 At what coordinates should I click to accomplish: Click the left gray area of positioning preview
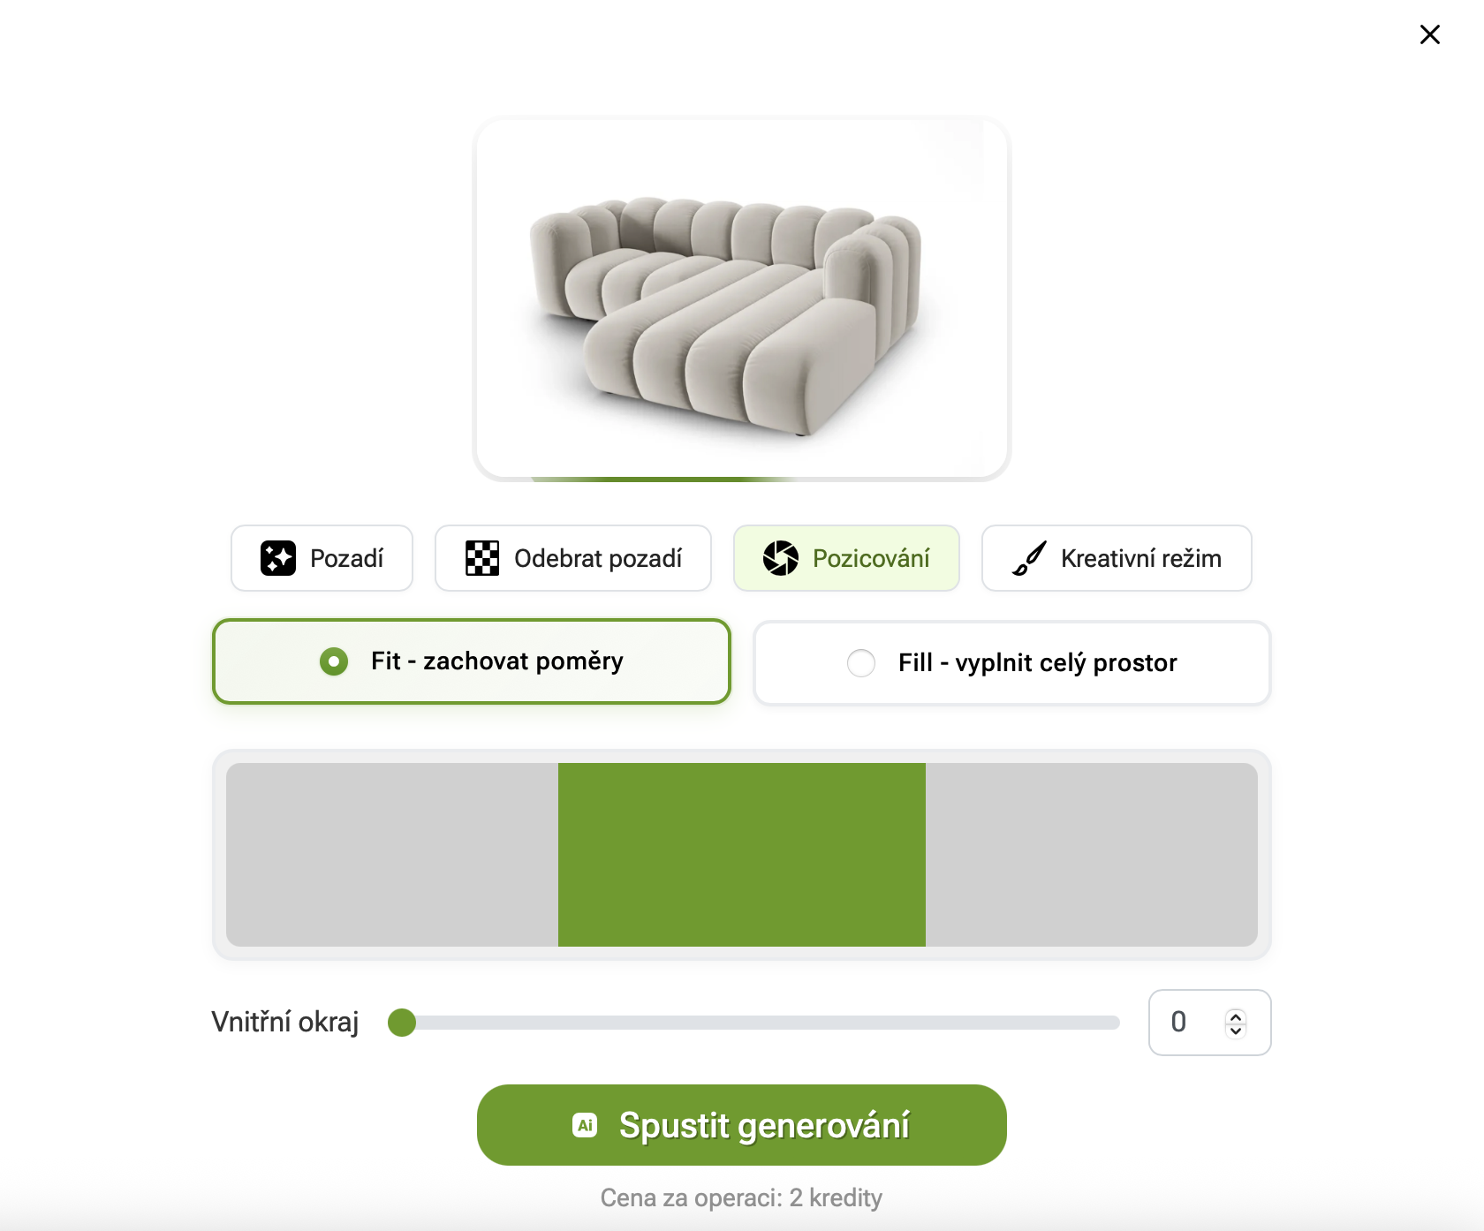click(x=392, y=855)
